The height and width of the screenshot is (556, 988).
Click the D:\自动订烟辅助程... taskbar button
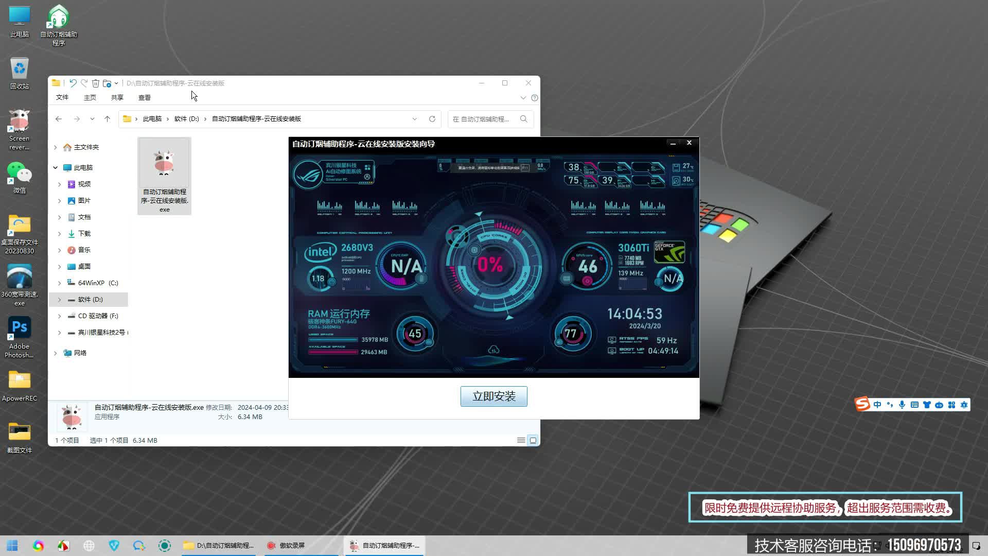click(x=219, y=546)
